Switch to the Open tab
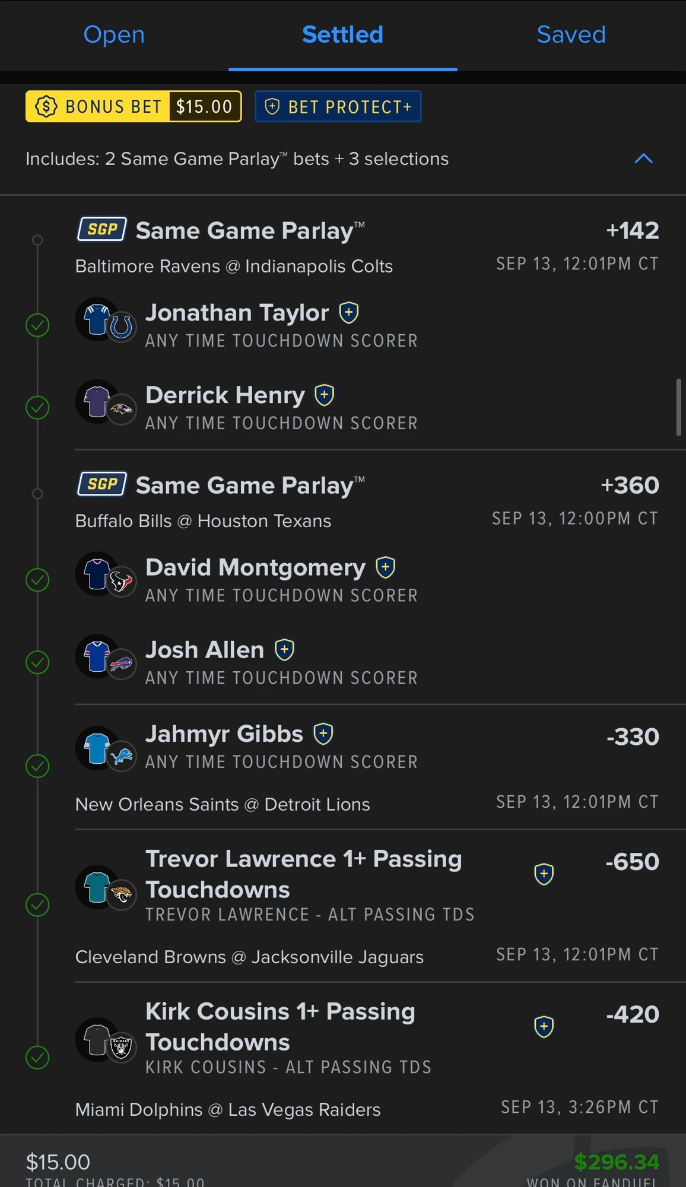The height and width of the screenshot is (1187, 686). (x=114, y=34)
